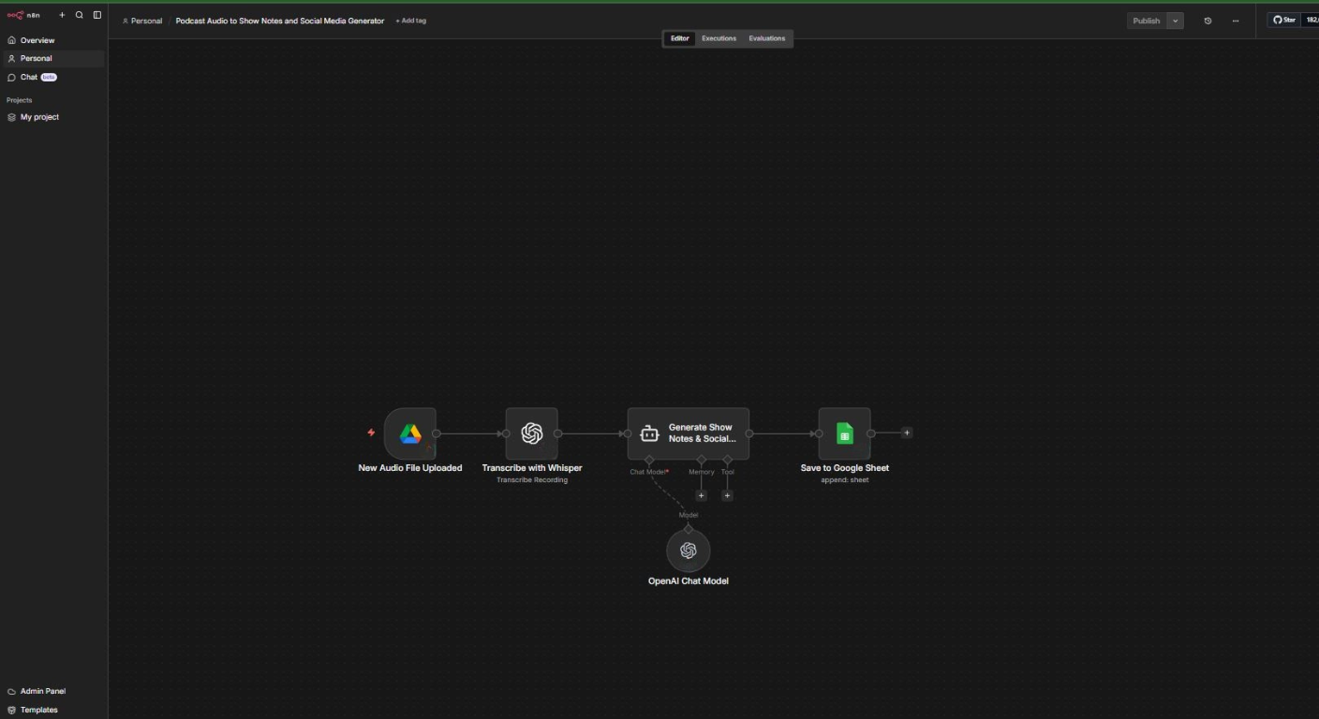1319x719 pixels.
Task: Open the New Audio File Uploaded Google Drive node
Action: coord(410,433)
